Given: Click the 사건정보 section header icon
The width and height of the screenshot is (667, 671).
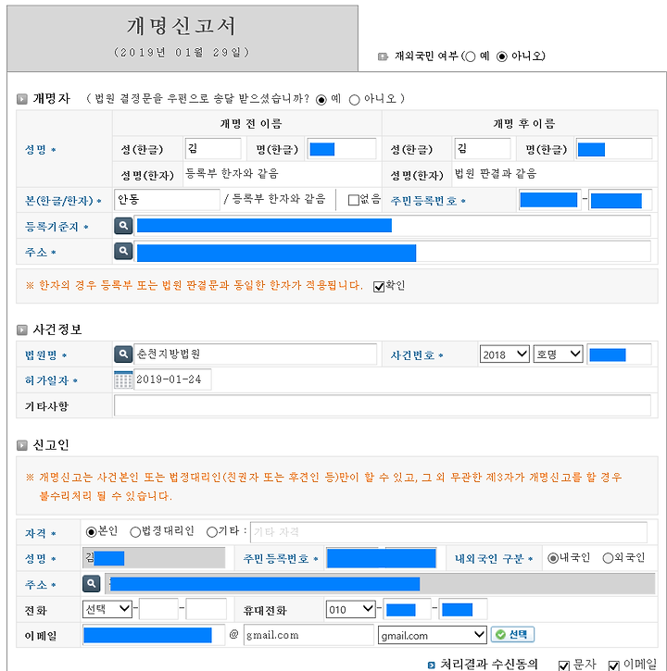Looking at the screenshot, I should coord(21,329).
